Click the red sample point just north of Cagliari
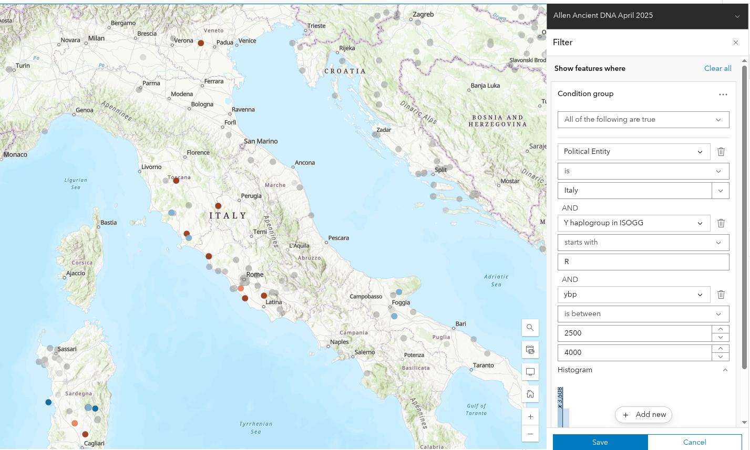 85,434
